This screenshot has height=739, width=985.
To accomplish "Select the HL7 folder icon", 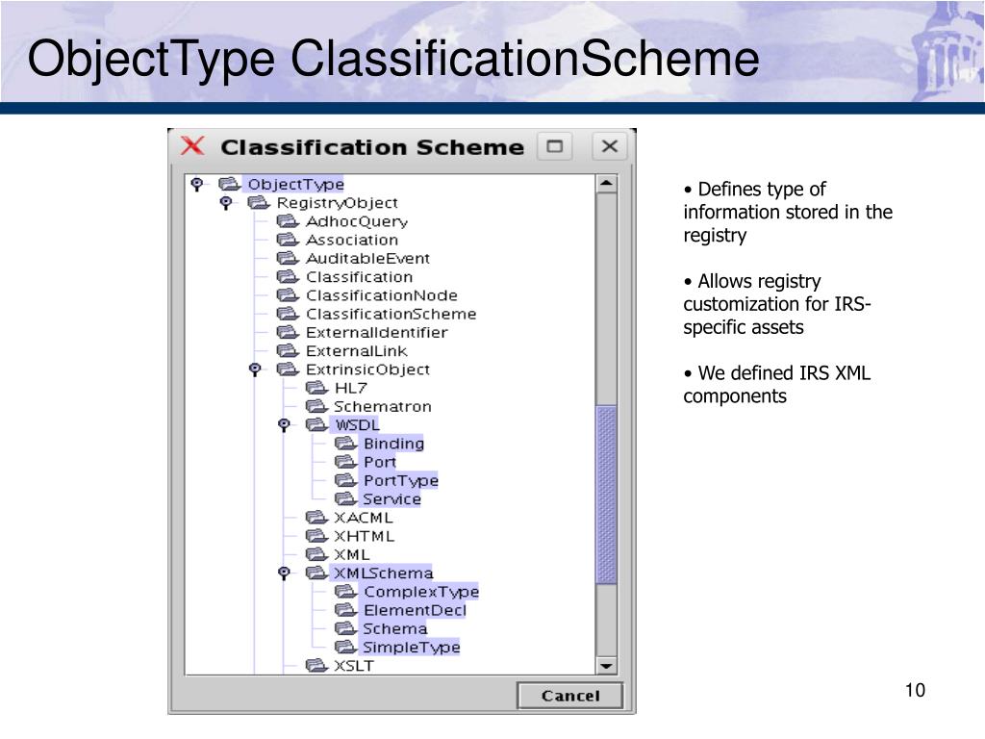I will tap(316, 388).
